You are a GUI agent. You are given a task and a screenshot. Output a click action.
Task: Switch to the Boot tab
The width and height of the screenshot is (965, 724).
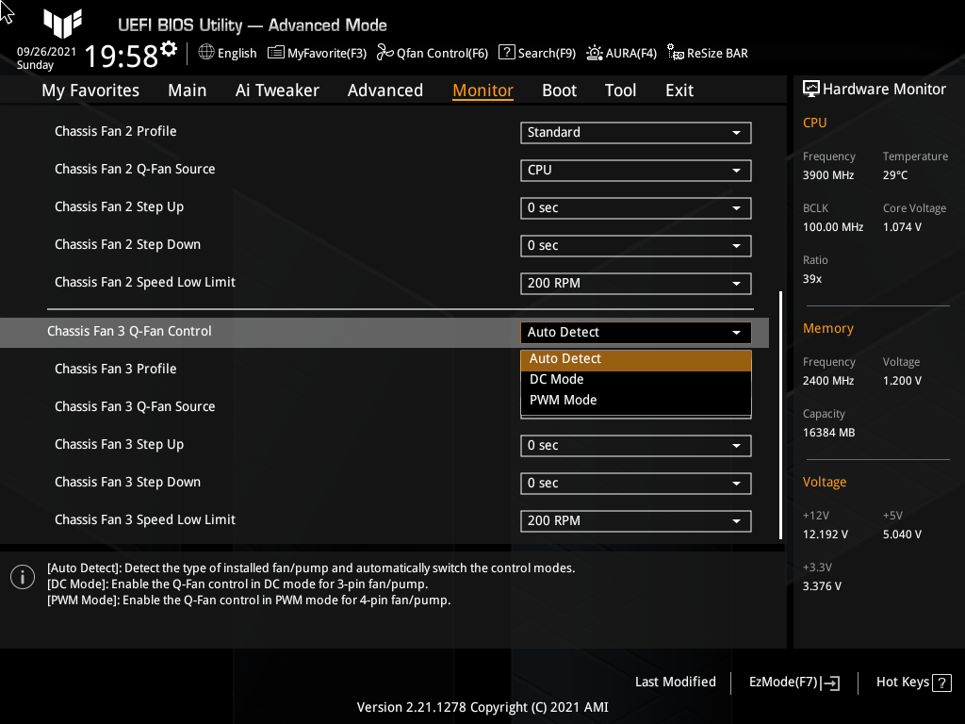[x=559, y=90]
